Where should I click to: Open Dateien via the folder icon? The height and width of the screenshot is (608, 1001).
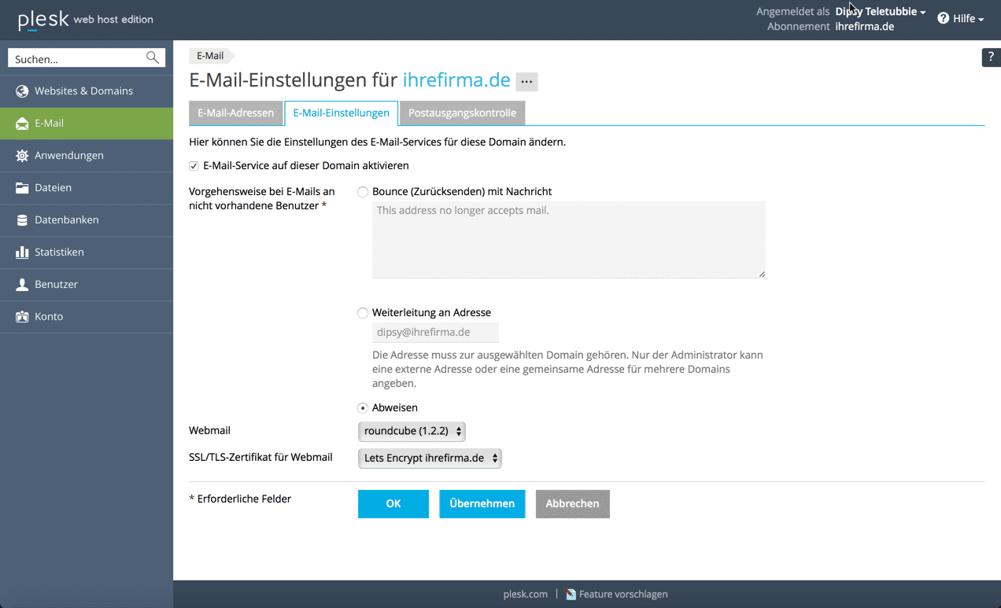22,188
